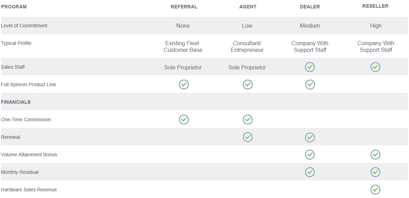
Task: Click Dealer checkmark for Volume Attainment Bonus
Action: point(310,155)
